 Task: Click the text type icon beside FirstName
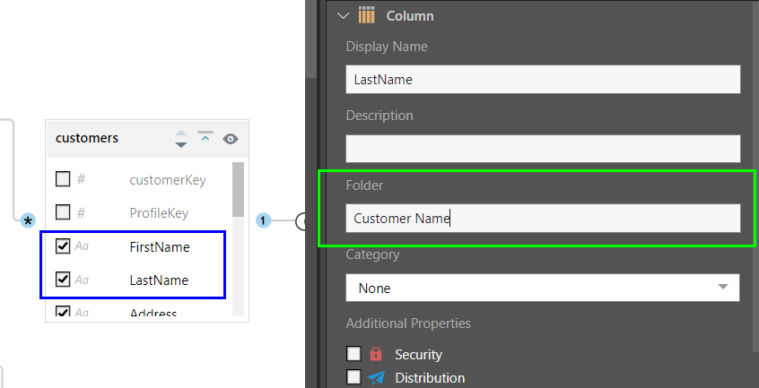[82, 246]
